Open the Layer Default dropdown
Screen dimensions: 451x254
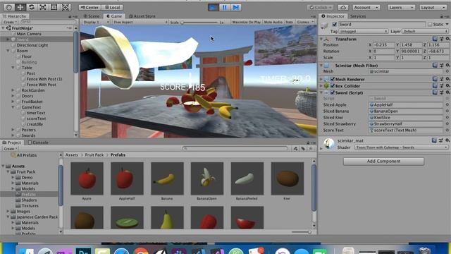click(425, 31)
